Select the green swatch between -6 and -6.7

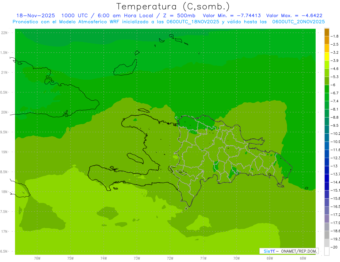(x=327, y=89)
